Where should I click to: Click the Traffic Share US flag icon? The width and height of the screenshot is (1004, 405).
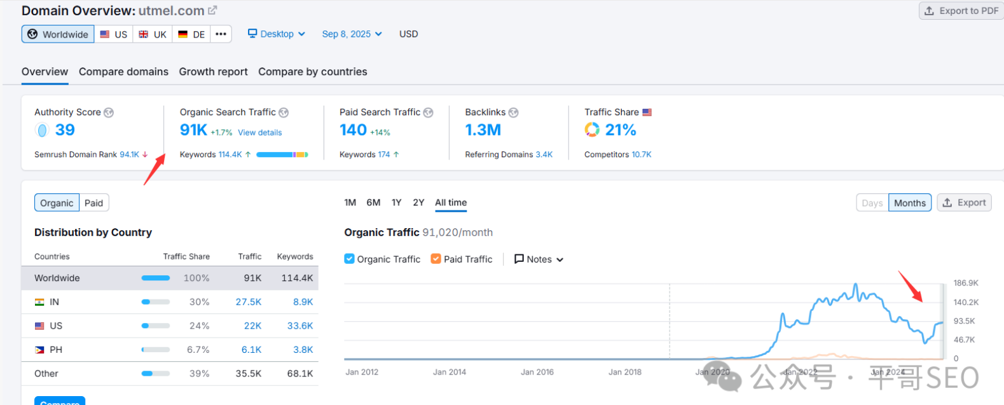pos(647,113)
